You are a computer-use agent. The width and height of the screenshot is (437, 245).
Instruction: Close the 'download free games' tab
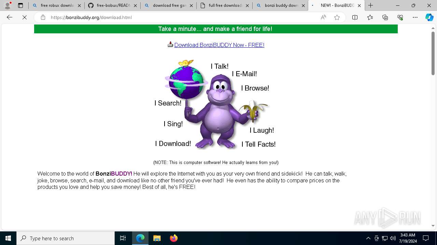pyautogui.click(x=191, y=5)
